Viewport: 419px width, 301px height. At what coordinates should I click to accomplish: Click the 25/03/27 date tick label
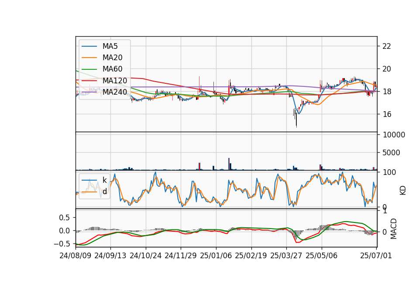286,256
